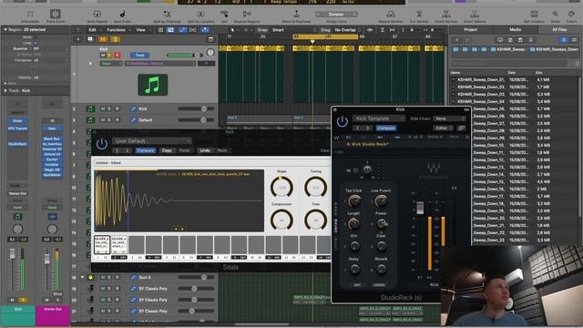
Task: Switch to the Project browser tab
Action: (470, 29)
